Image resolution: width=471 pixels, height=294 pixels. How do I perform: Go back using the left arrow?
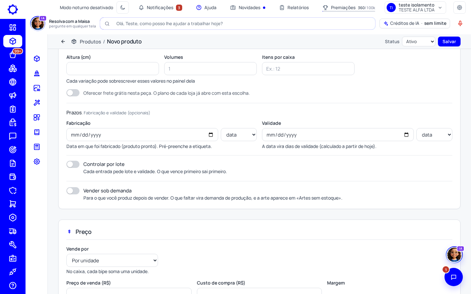coord(63,41)
